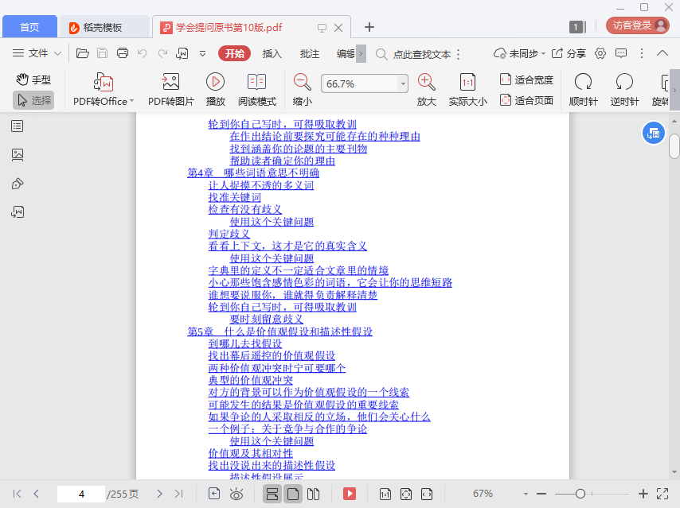Open the thumbnails sidebar panel

[18, 155]
